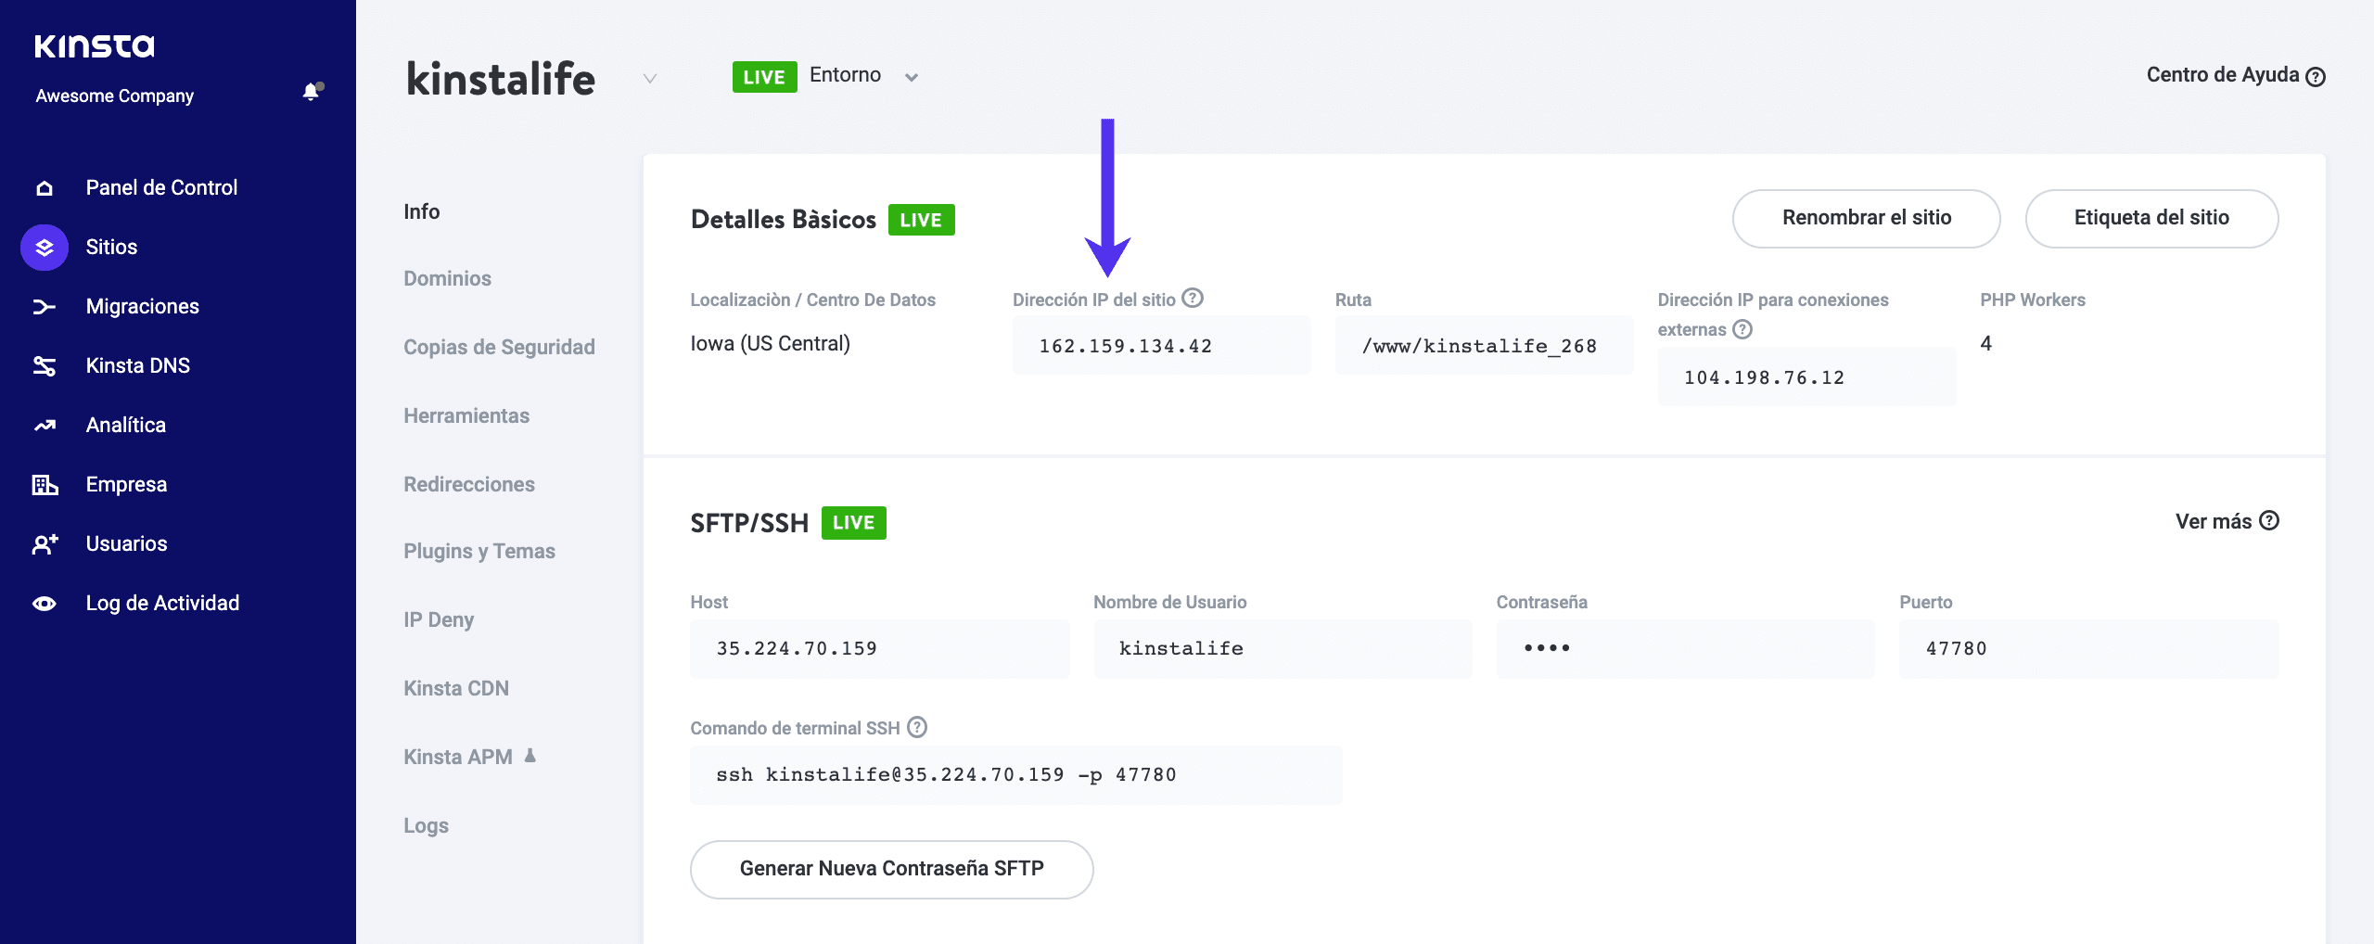Screen dimensions: 2374x944
Task: Open the Centro de Ayuda link
Action: 2235,76
